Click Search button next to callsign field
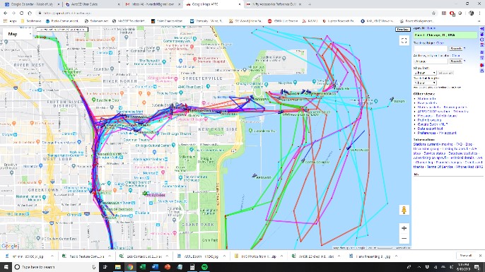Screen dimensions: 485x272 [456, 49]
